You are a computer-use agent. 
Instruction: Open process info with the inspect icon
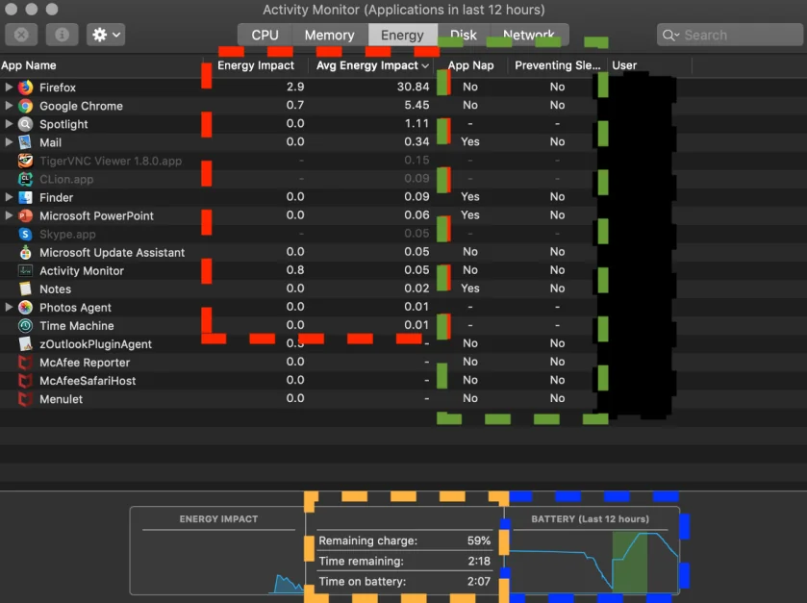63,35
